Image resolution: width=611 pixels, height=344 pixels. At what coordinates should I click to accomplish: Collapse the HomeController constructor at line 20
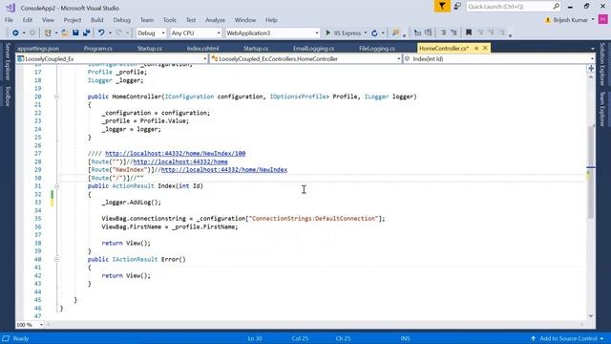tap(57, 97)
